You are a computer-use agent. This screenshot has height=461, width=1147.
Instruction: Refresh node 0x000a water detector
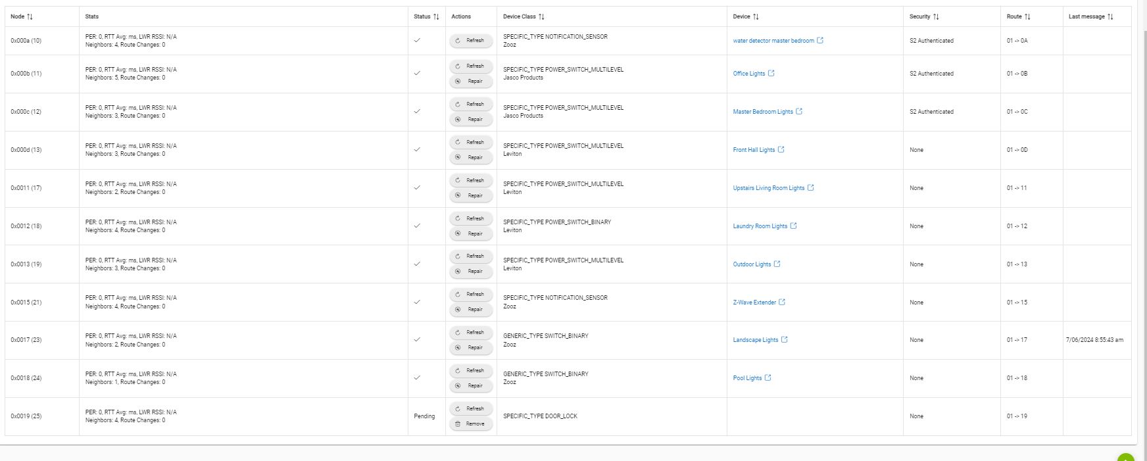click(x=471, y=41)
